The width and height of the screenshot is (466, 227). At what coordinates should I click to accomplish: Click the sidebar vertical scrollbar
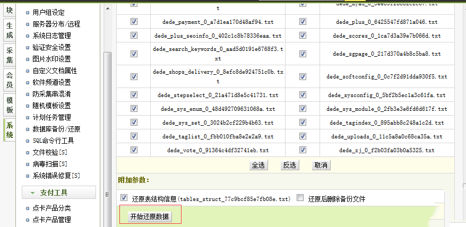pyautogui.click(x=107, y=106)
